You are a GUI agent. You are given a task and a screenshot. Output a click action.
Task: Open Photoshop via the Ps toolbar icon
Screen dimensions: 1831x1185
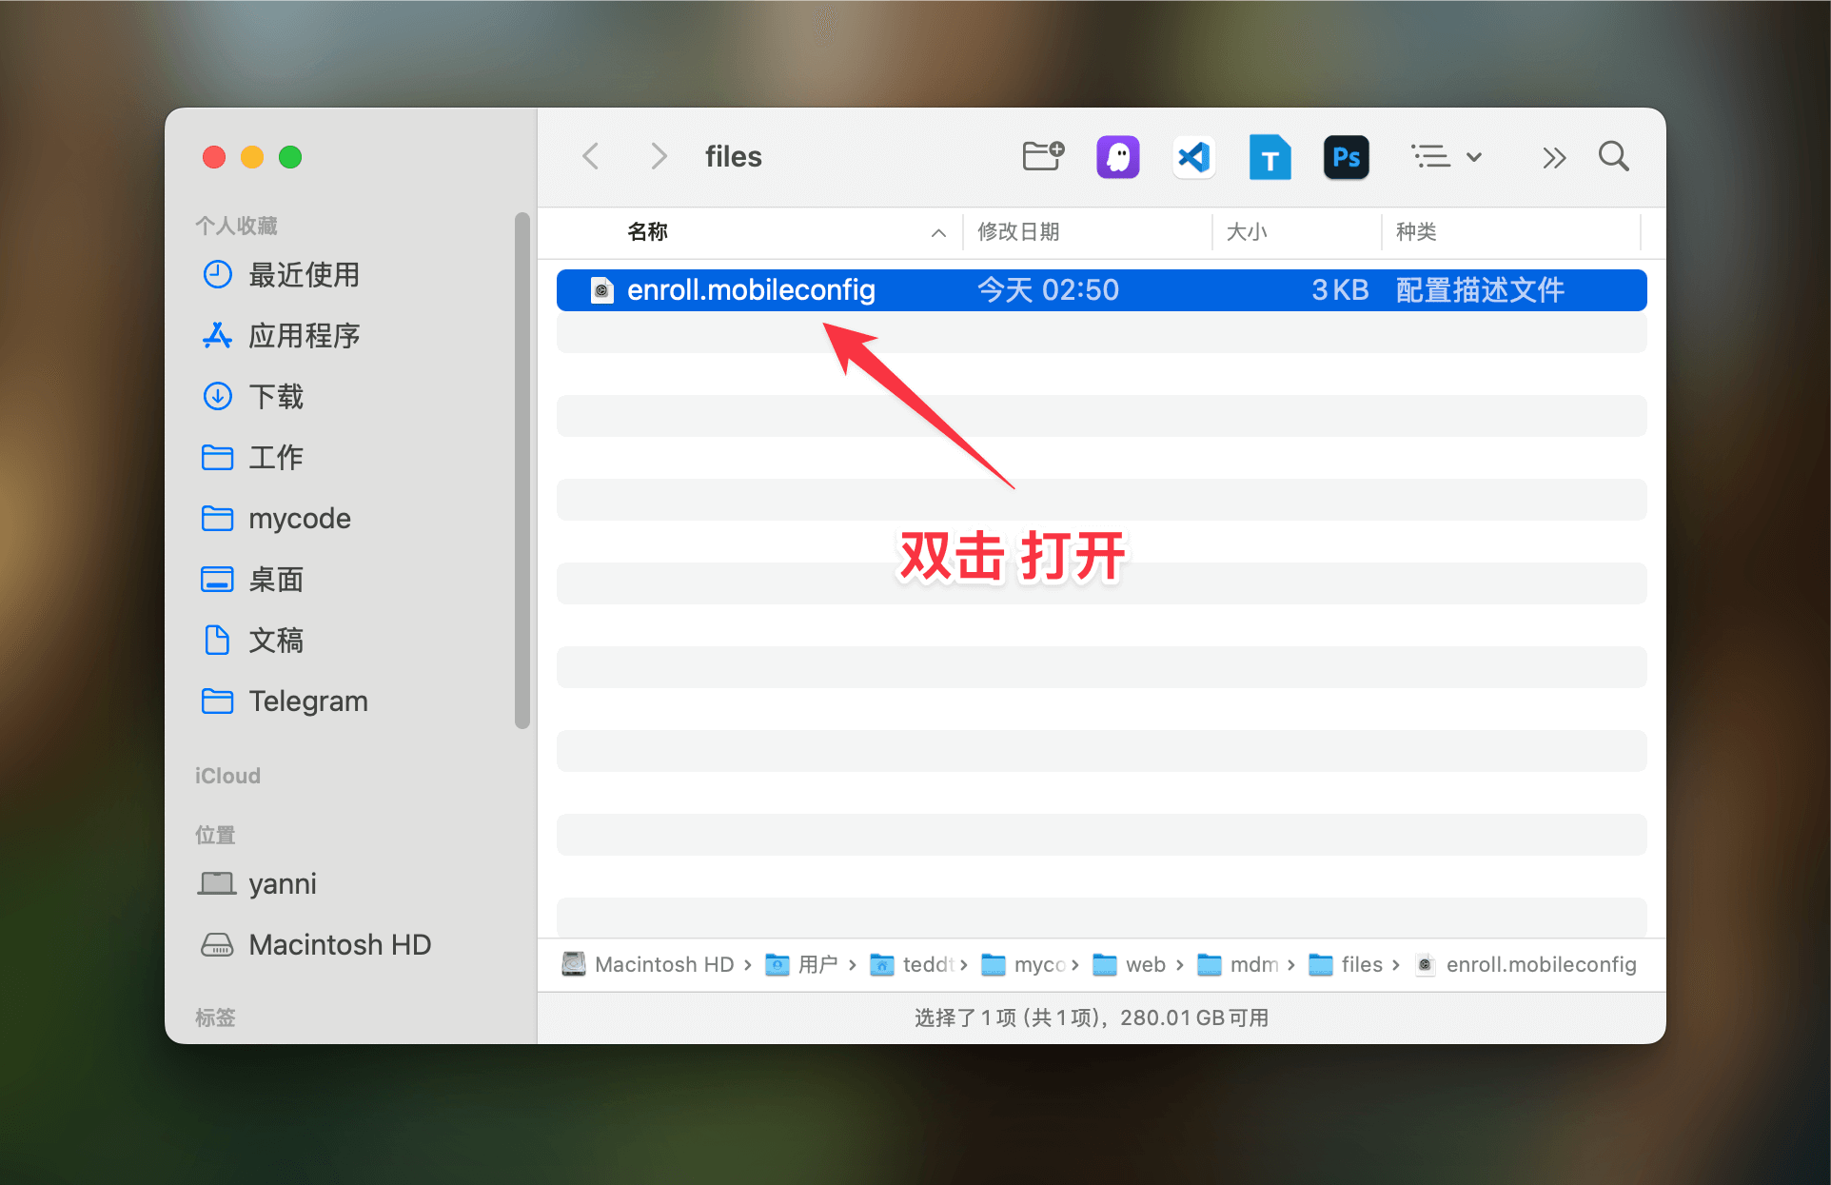coord(1345,156)
